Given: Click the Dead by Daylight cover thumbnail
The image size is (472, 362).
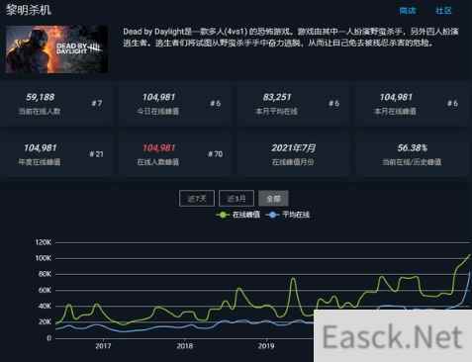Looking at the screenshot, I should [56, 49].
